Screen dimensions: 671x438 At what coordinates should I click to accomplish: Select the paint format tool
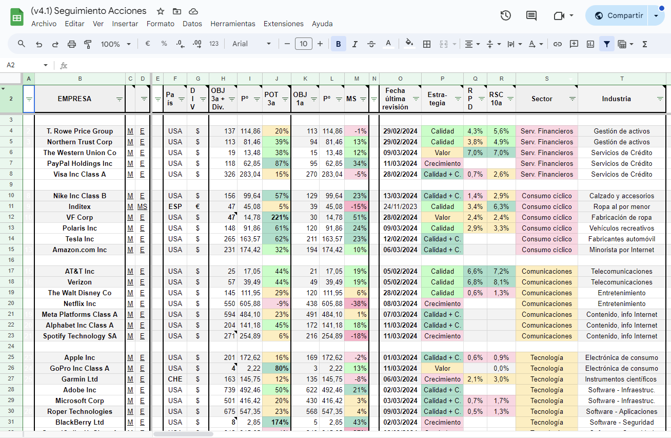click(88, 44)
